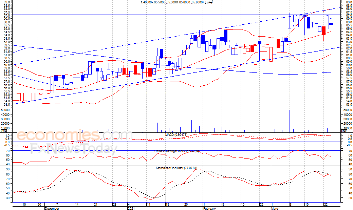Click date label 7 on time axis
Viewport: 353px width, 210px height.
click(57, 204)
